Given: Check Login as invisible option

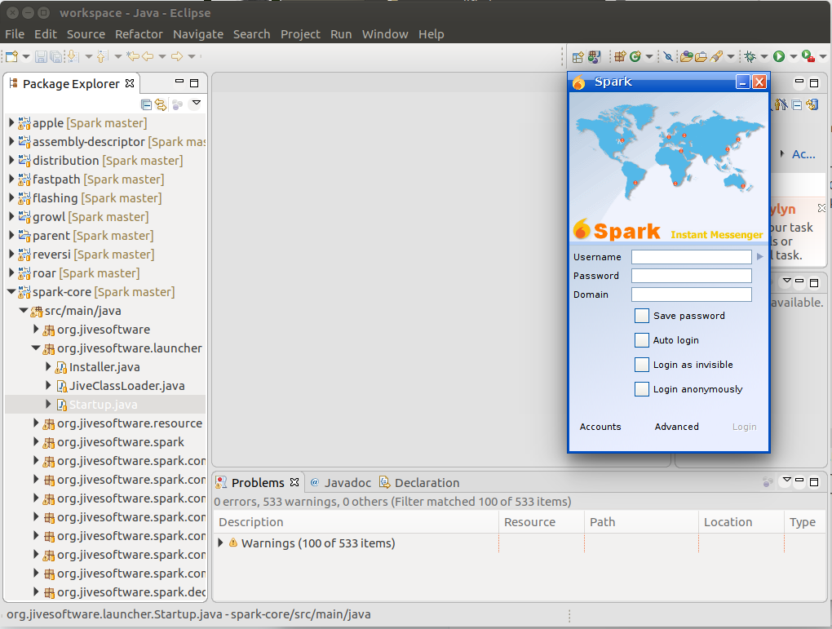Looking at the screenshot, I should pos(641,365).
